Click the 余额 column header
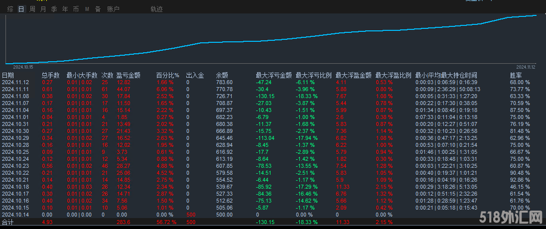 click(222, 75)
